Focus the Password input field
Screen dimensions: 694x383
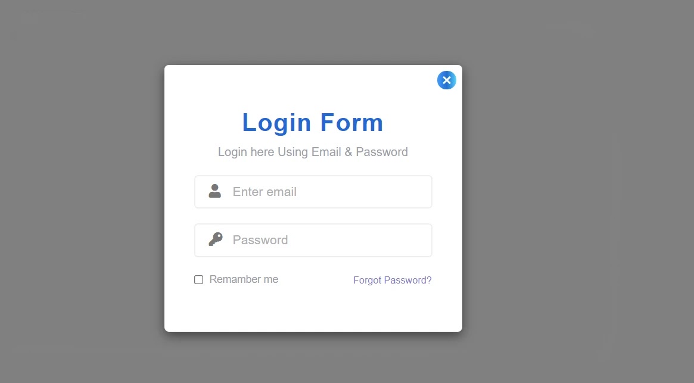pyautogui.click(x=313, y=240)
